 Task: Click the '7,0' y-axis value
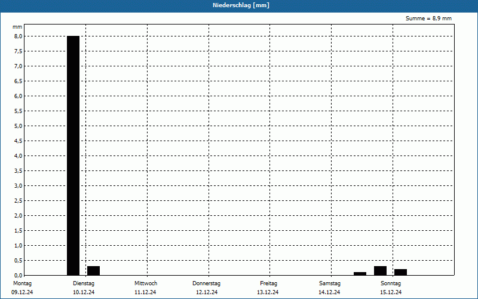(19, 66)
